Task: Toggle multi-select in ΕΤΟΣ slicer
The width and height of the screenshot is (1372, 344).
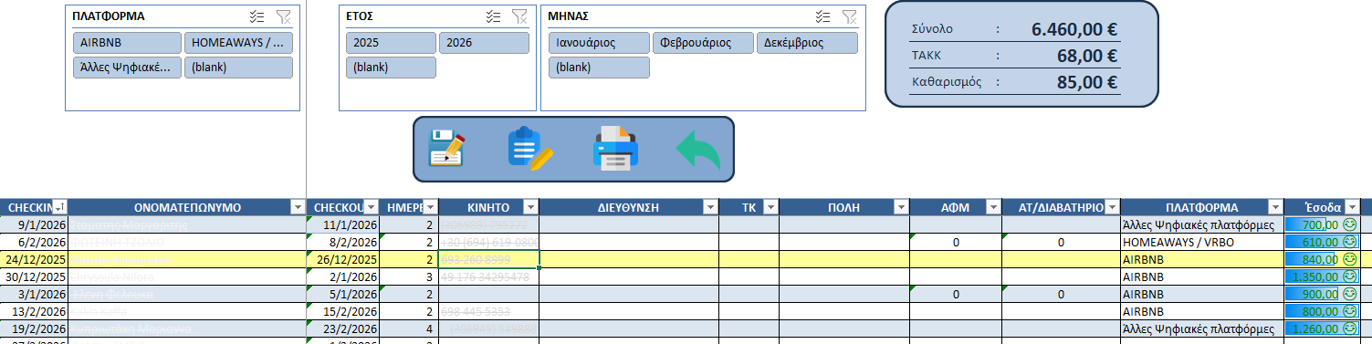Action: click(494, 16)
